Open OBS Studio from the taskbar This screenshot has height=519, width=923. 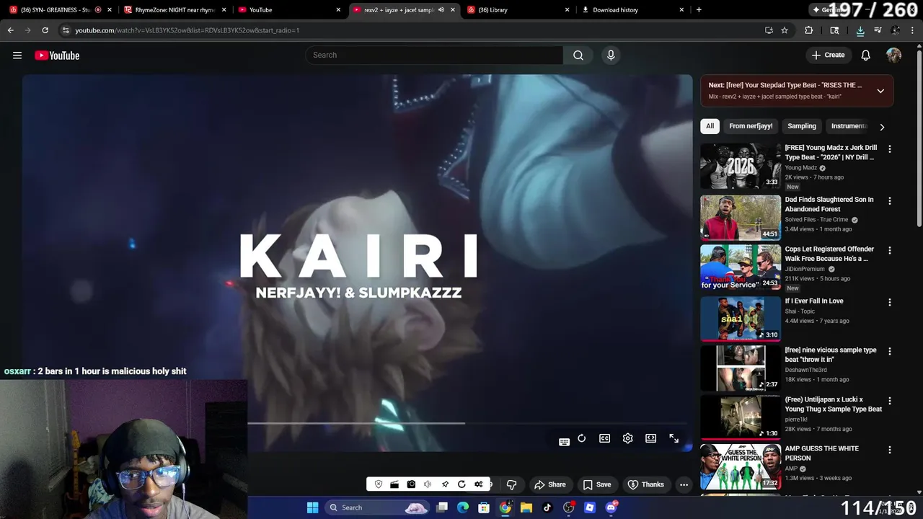pos(569,507)
